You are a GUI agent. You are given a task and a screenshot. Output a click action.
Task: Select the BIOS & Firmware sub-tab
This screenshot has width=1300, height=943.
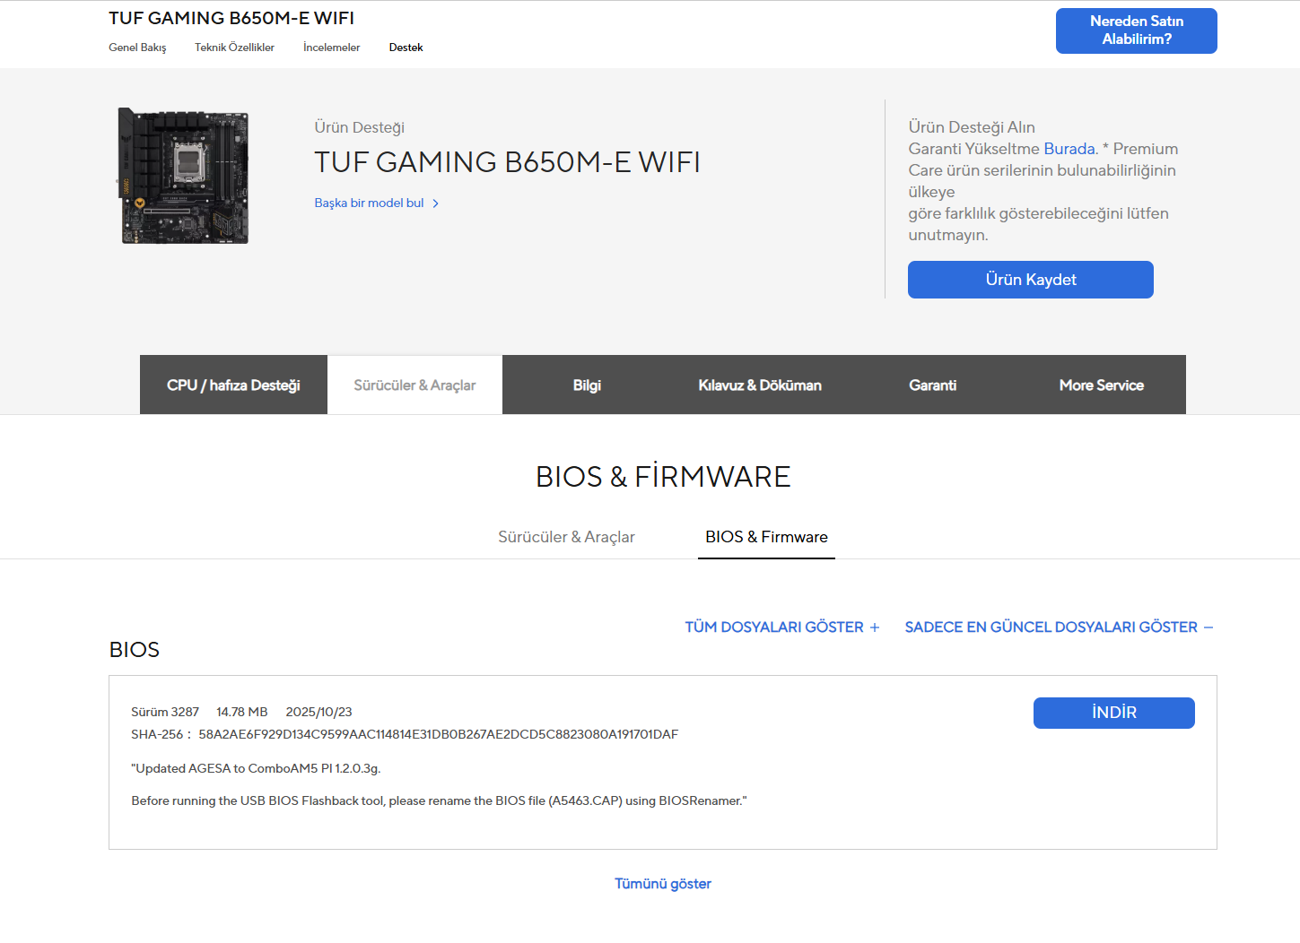coord(766,537)
